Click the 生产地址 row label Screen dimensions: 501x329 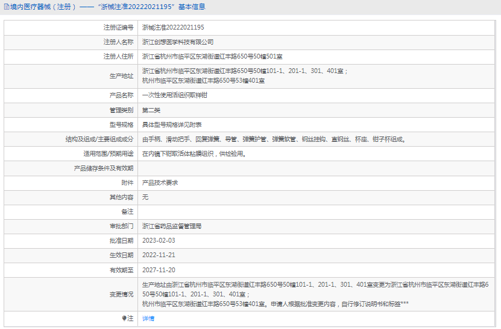click(x=121, y=76)
